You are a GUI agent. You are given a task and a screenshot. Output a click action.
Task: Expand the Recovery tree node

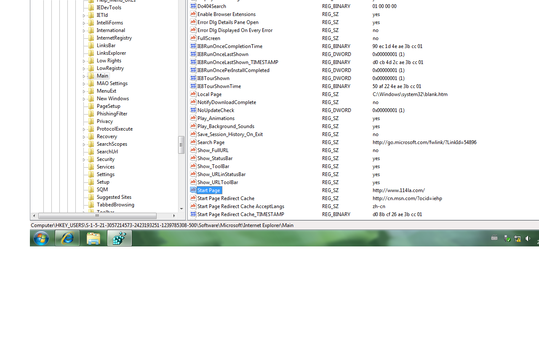click(84, 137)
